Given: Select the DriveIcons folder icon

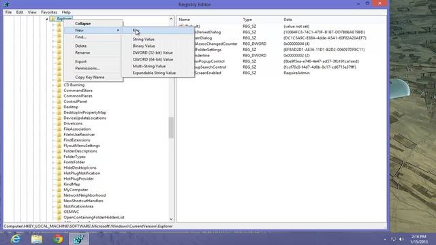Looking at the screenshot, I should coord(59,123).
